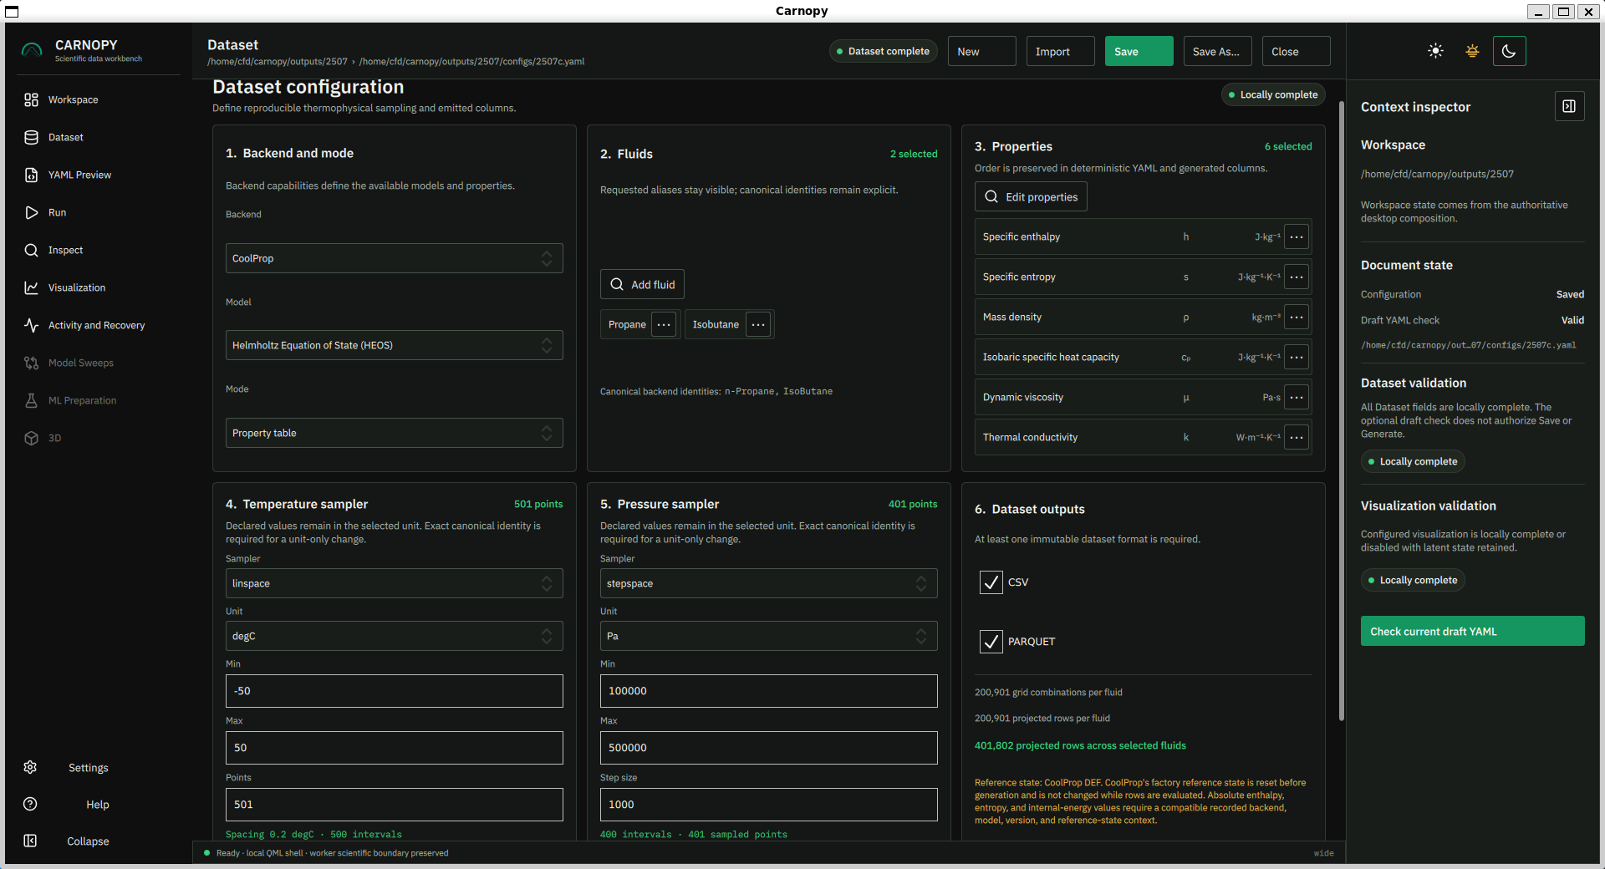Open the Mode Property table dropdown
This screenshot has width=1605, height=869.
[x=394, y=433]
